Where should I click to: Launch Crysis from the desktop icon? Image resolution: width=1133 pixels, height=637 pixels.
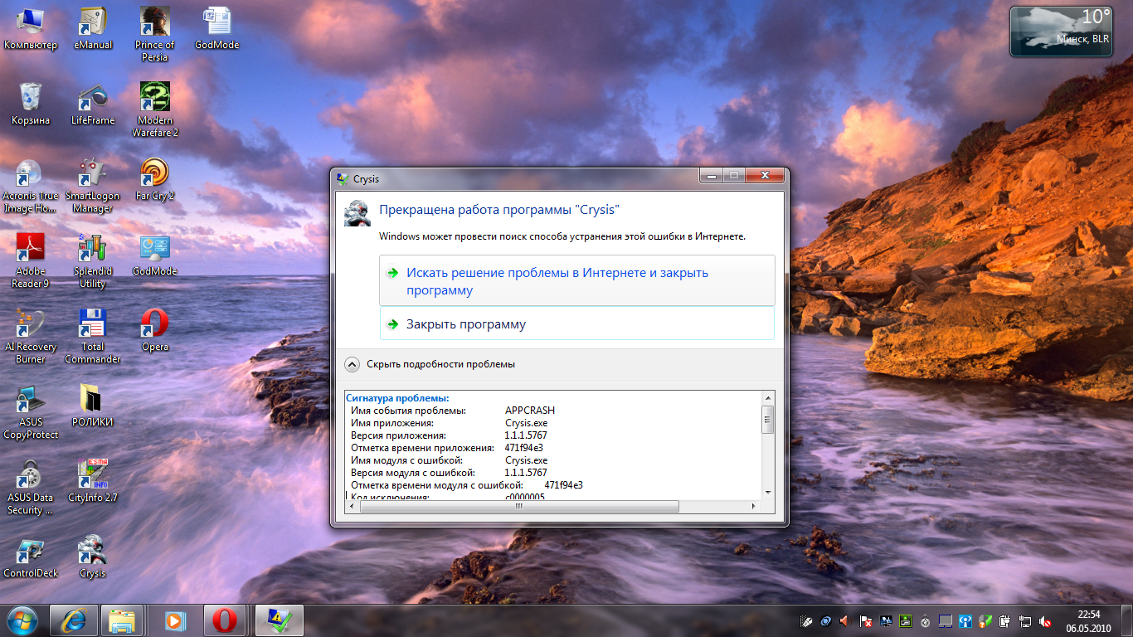[x=93, y=557]
